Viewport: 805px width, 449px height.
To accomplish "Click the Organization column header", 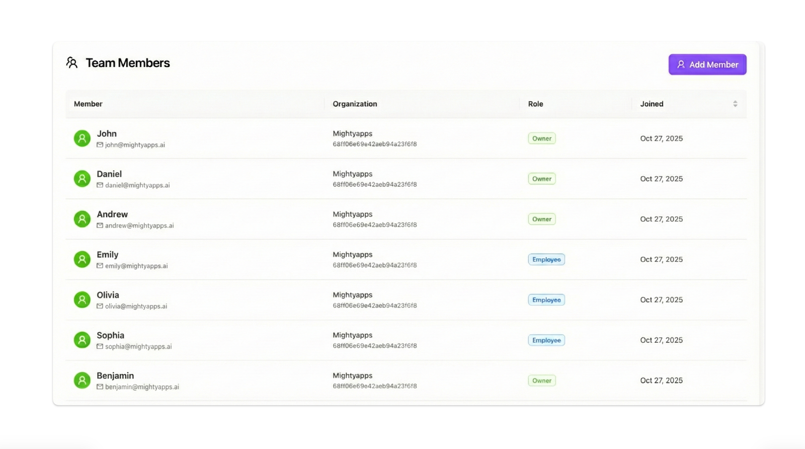I will pyautogui.click(x=355, y=104).
